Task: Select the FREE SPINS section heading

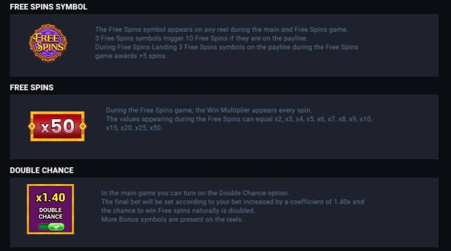Action: [x=32, y=87]
